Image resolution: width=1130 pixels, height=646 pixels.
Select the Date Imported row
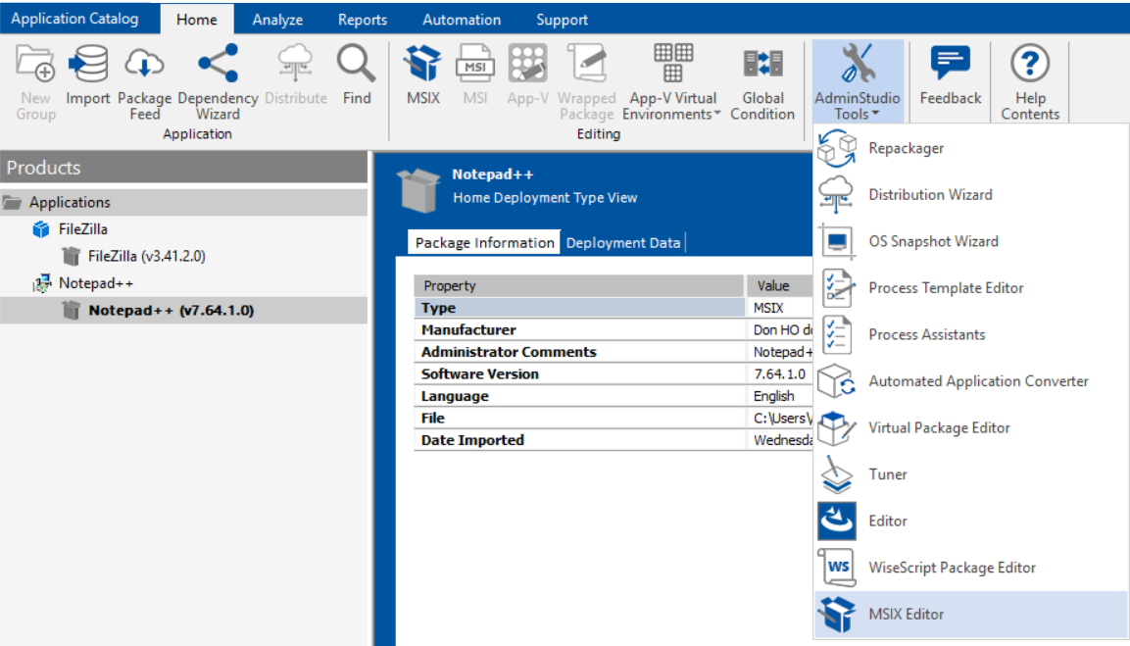(x=614, y=440)
